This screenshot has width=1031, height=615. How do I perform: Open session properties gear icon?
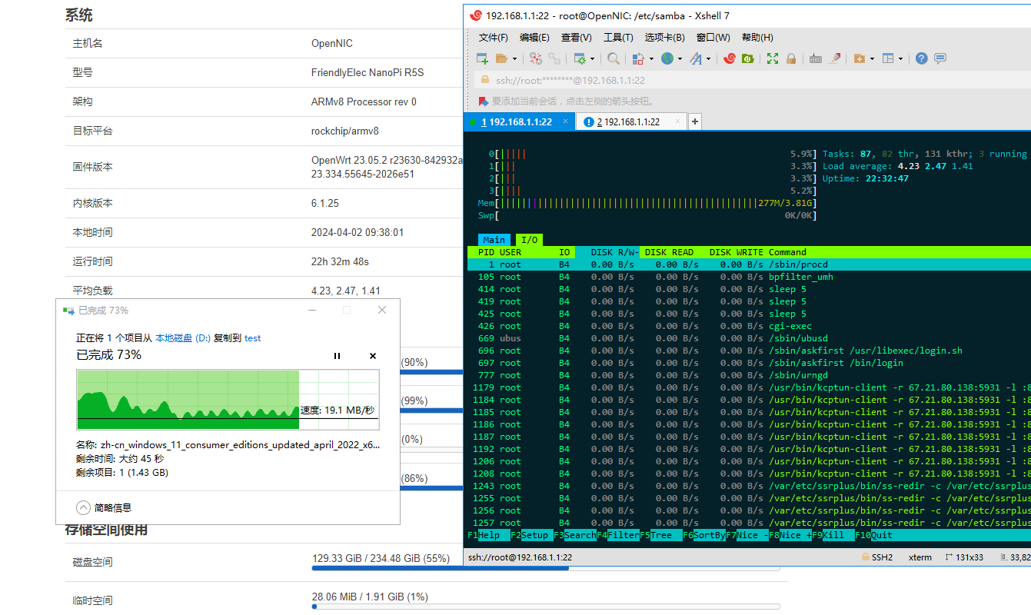pos(580,58)
